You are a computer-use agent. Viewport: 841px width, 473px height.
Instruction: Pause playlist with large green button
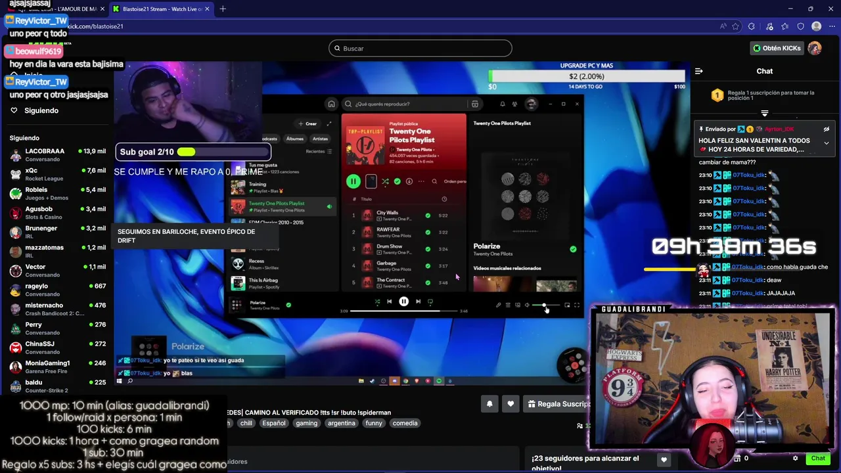[353, 181]
